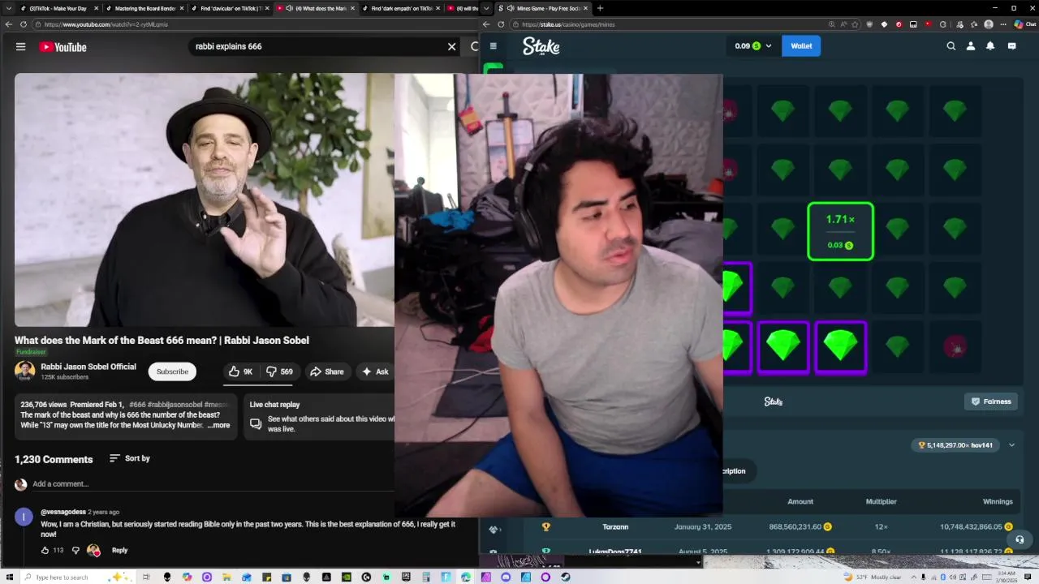Open Stake live support headset icon
Screen dimensions: 1039x584
pos(1020,539)
